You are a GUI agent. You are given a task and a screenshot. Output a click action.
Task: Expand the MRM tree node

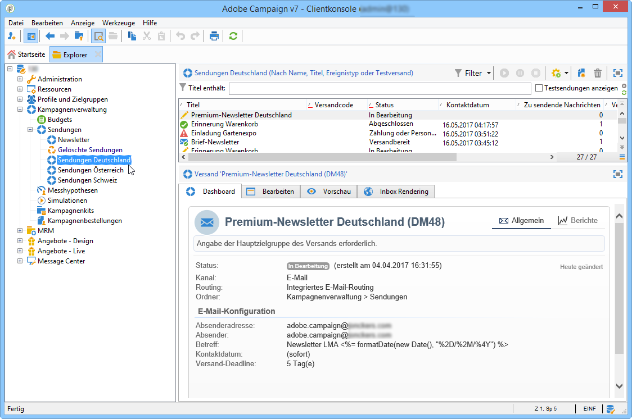click(20, 231)
